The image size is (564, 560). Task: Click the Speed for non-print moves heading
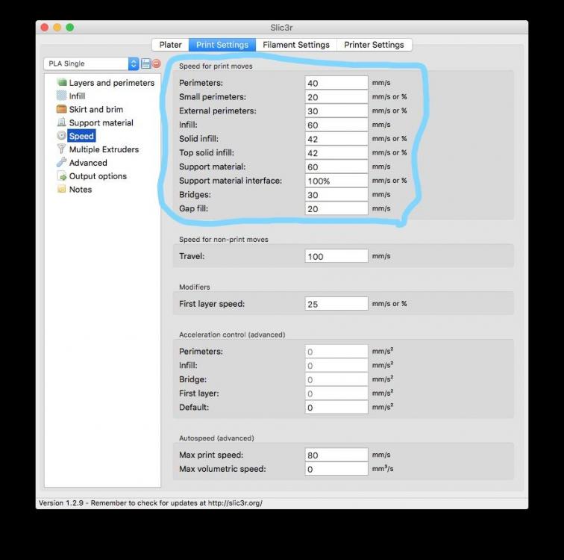click(224, 240)
